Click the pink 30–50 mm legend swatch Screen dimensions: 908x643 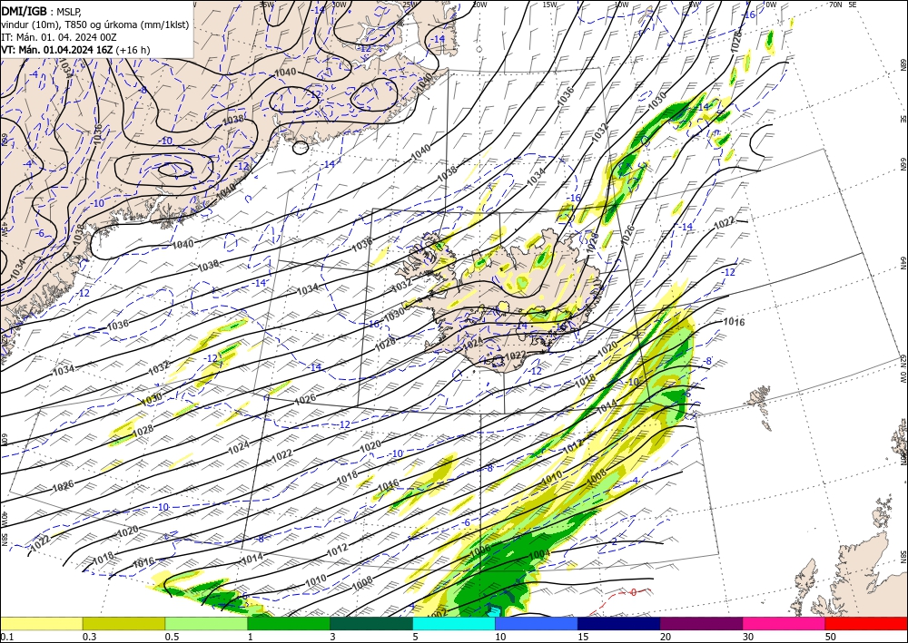(x=785, y=623)
